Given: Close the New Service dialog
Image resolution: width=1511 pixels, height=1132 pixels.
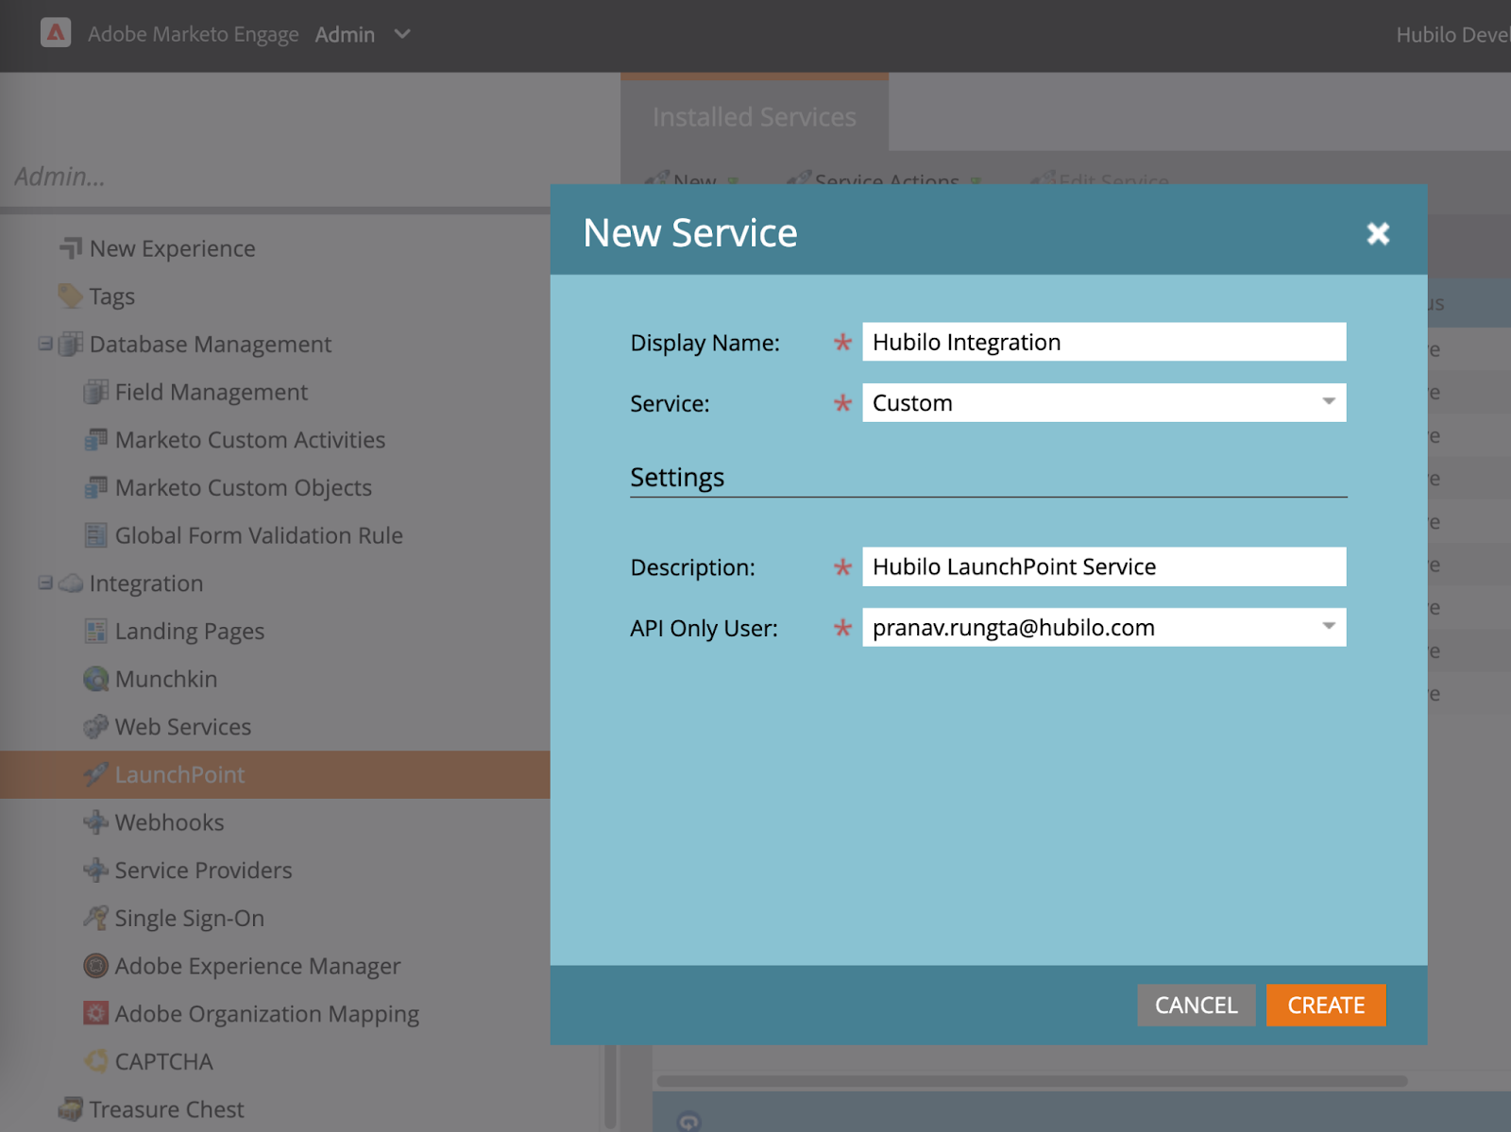Looking at the screenshot, I should 1378,233.
